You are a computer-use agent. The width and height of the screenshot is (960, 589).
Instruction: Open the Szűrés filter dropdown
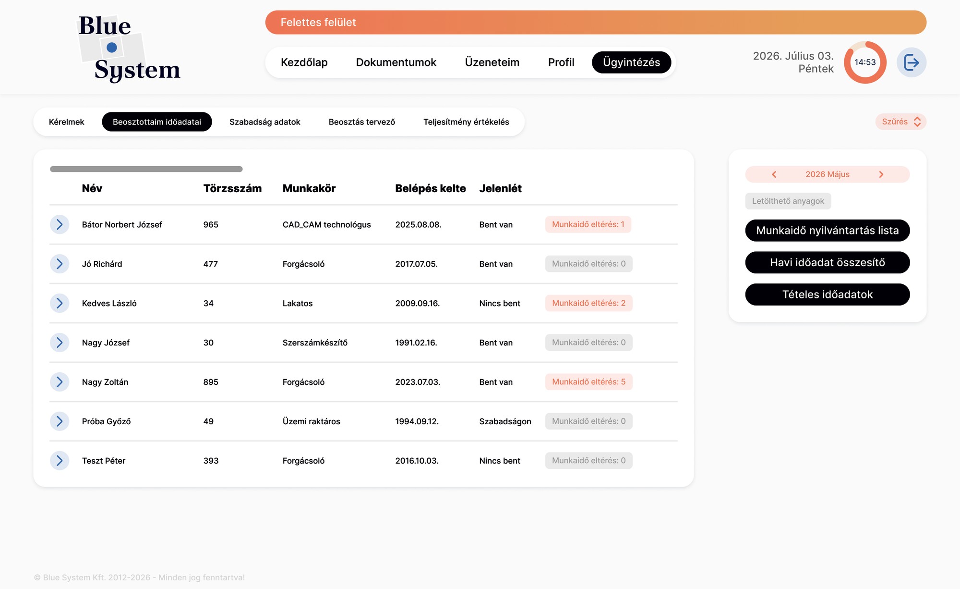pos(900,122)
